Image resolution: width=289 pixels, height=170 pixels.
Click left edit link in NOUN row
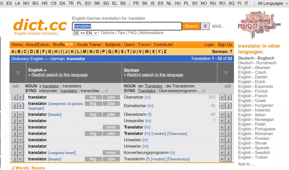16,86
